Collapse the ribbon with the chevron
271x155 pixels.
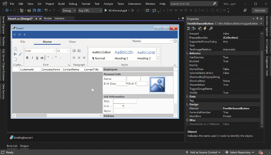(x=175, y=65)
